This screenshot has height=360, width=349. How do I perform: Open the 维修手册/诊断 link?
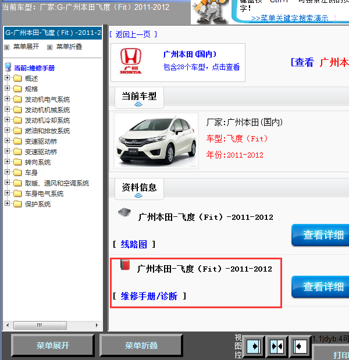coord(149,296)
